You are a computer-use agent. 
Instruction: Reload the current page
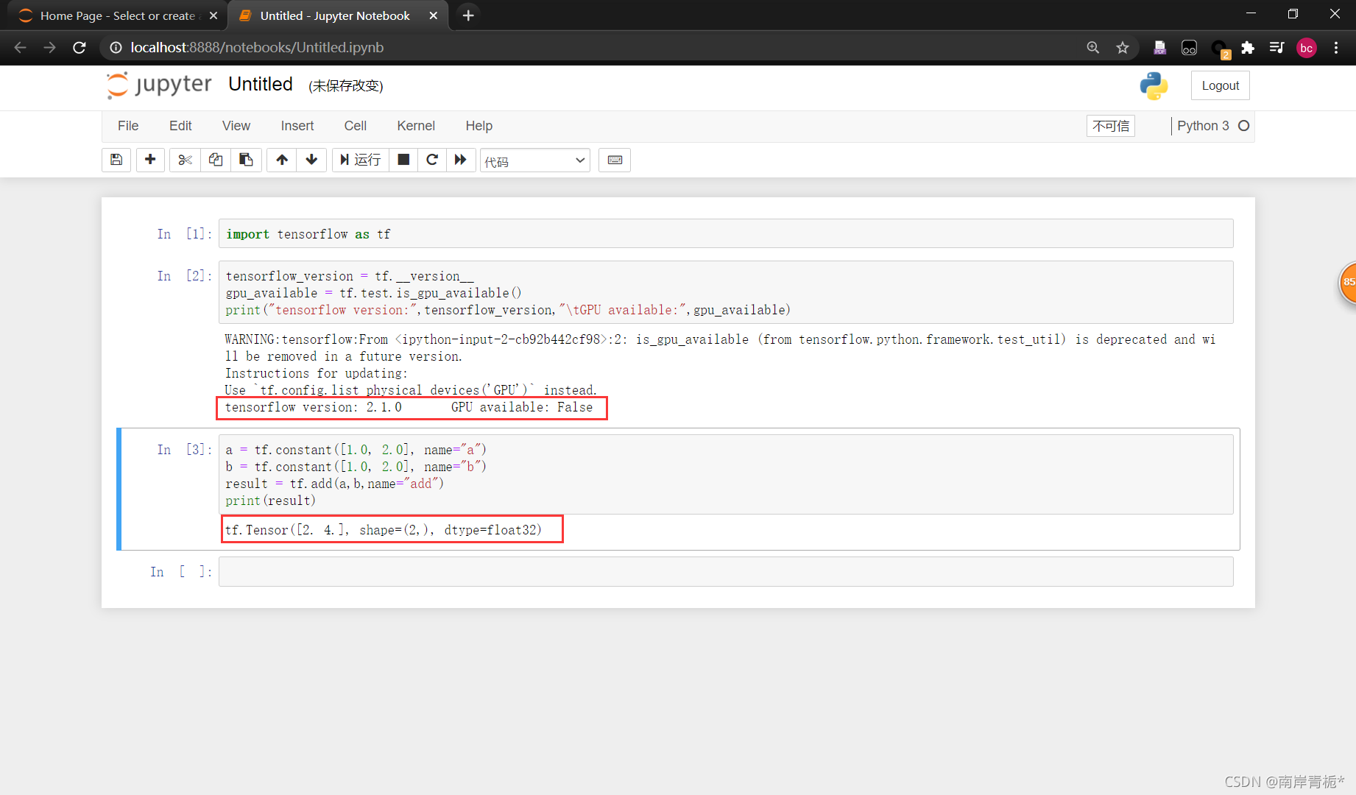click(80, 47)
